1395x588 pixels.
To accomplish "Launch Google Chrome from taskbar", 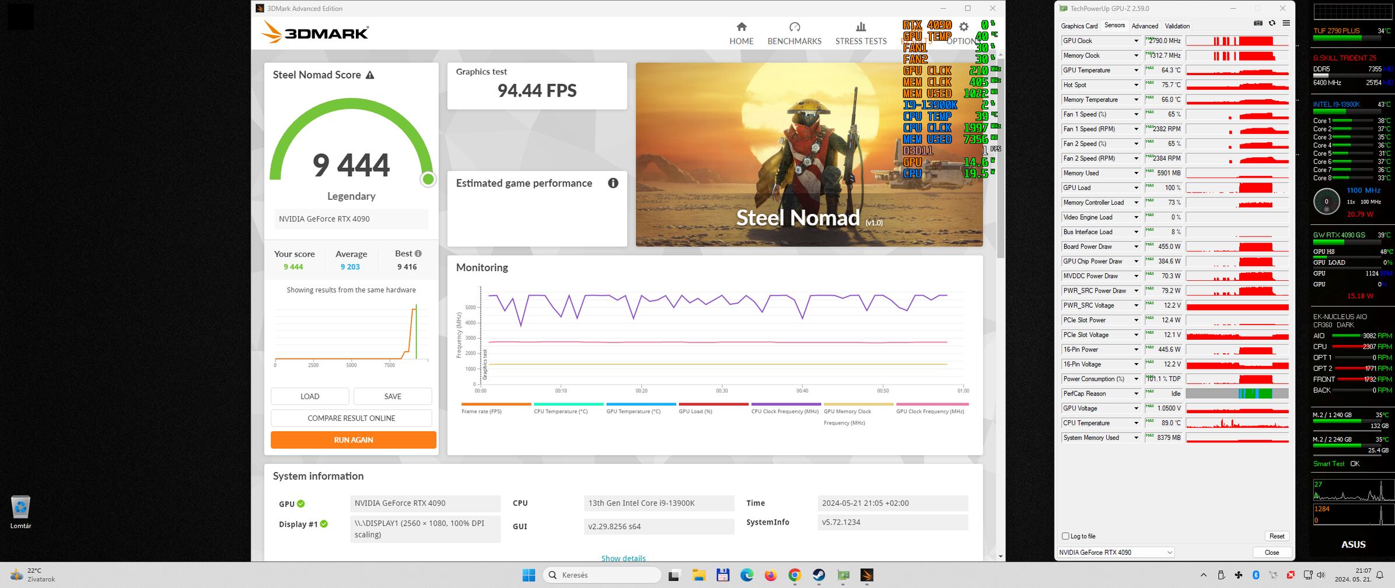I will point(795,575).
